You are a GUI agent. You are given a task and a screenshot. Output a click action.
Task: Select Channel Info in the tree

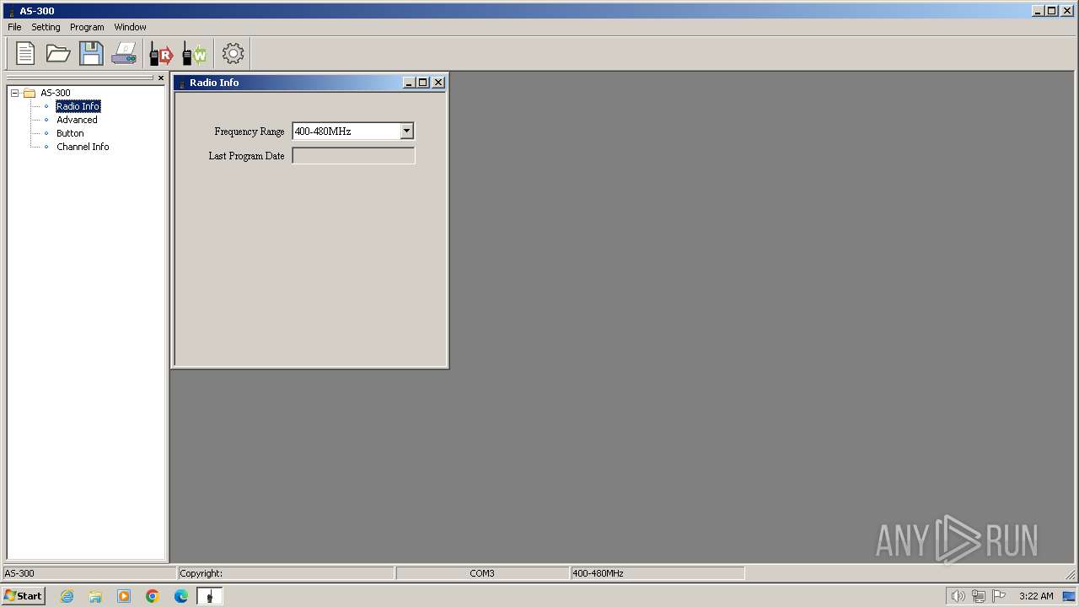[83, 147]
